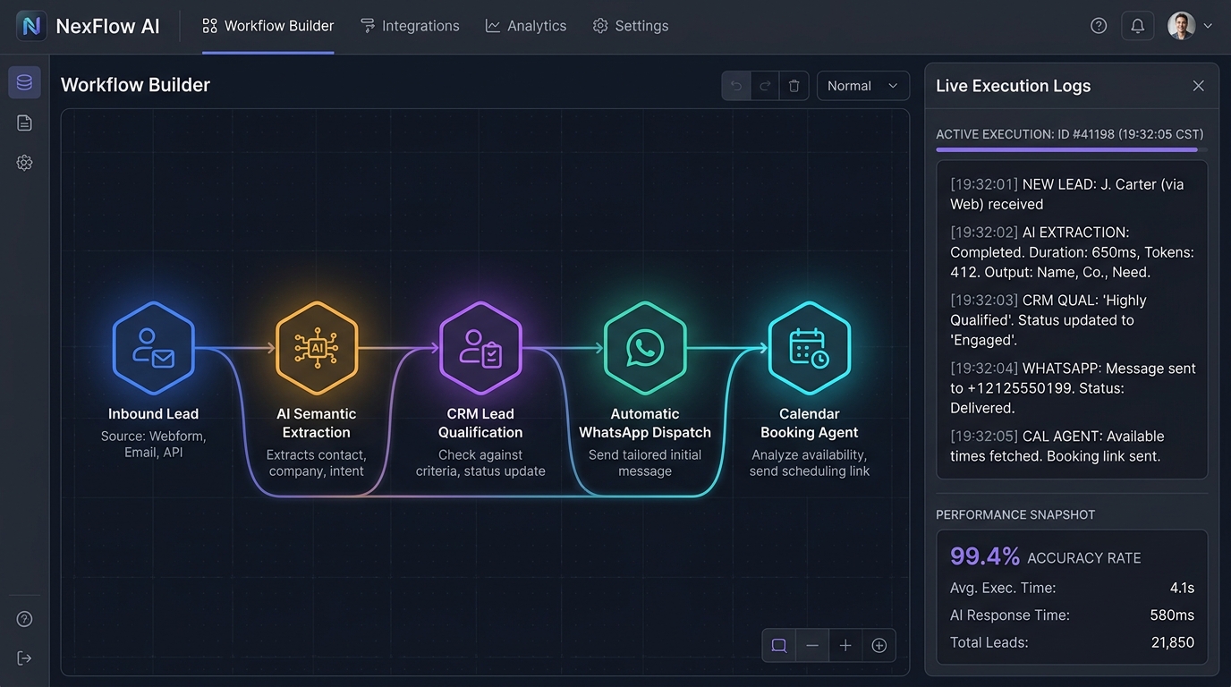Click the circled plus fit-view icon
Viewport: 1231px width, 687px height.
tap(879, 645)
